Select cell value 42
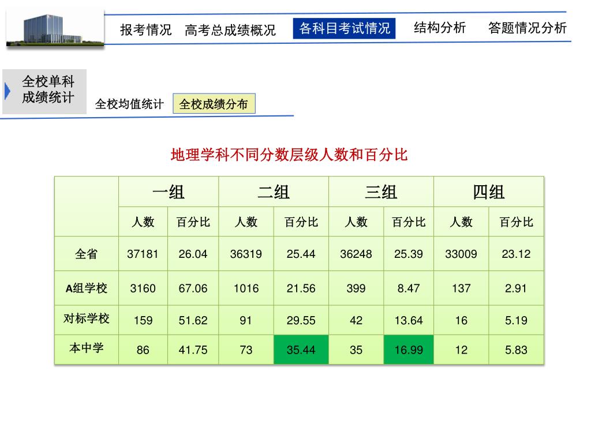 356,321
